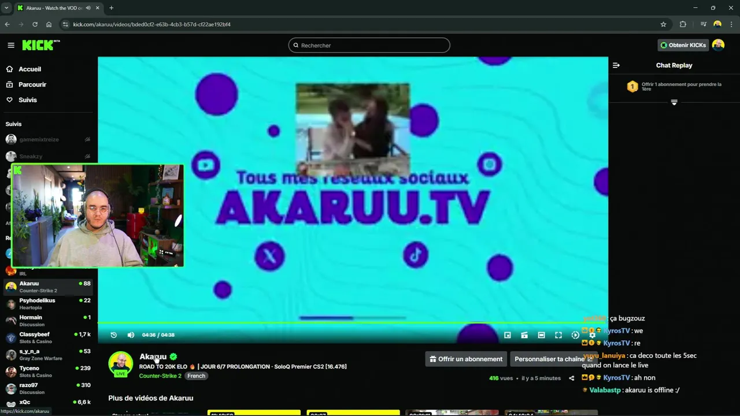Image resolution: width=740 pixels, height=416 pixels.
Task: Toggle mini player mode
Action: (508, 335)
